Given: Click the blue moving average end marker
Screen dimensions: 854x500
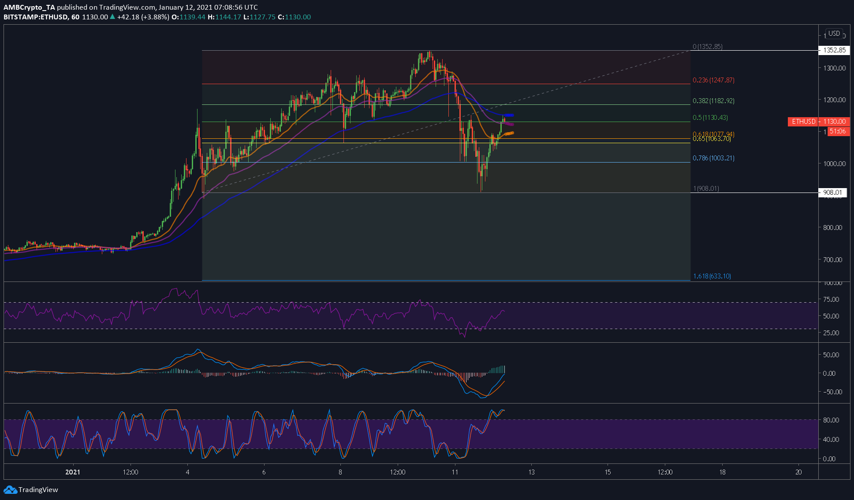Looking at the screenshot, I should click(509, 115).
